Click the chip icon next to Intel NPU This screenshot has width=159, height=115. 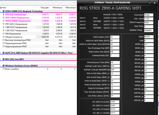(3, 59)
